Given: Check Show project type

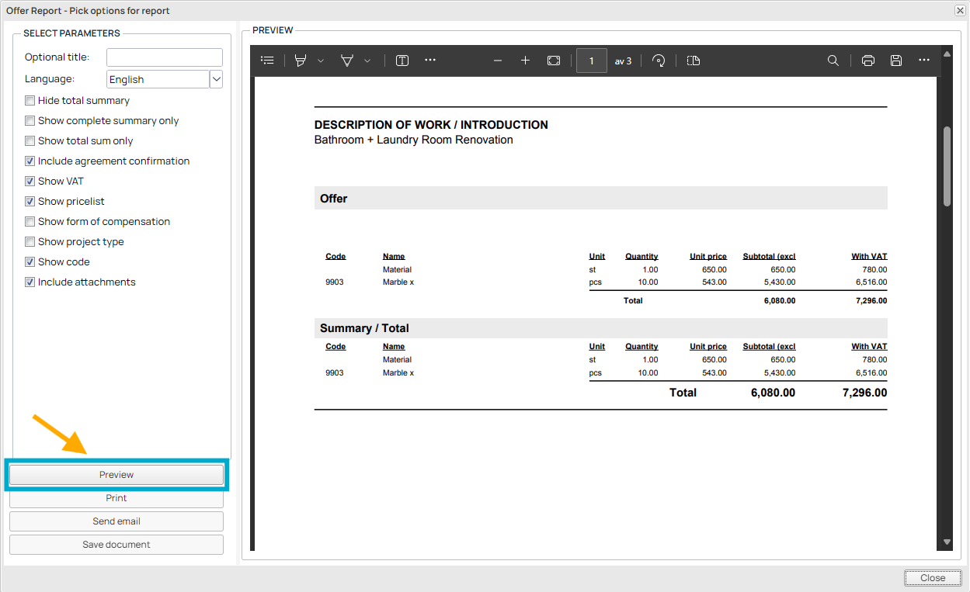Looking at the screenshot, I should (x=30, y=242).
